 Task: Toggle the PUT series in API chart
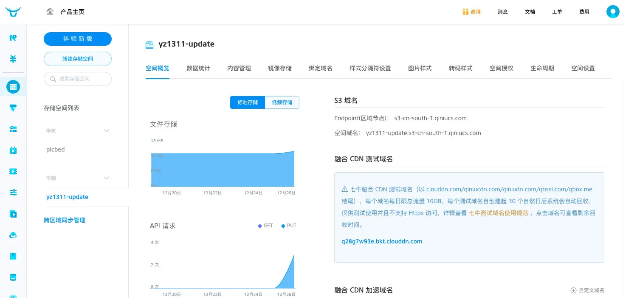(x=289, y=226)
